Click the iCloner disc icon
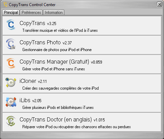This screenshot has width=164, height=139. [11, 83]
